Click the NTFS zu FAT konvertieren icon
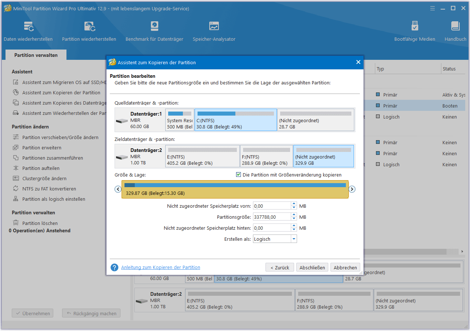Image resolution: width=470 pixels, height=331 pixels. [16, 189]
